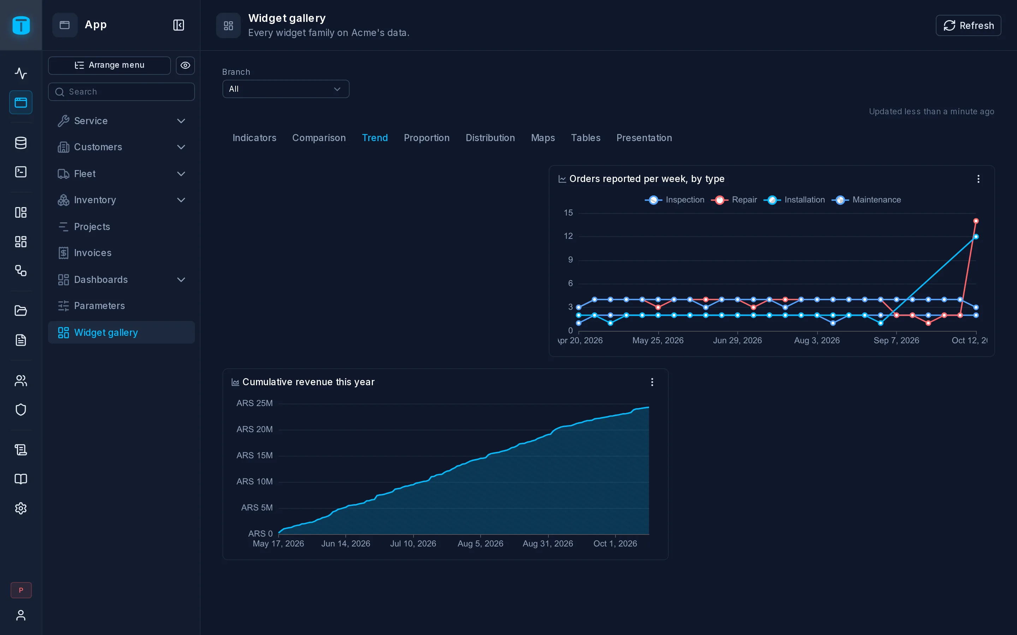Click the sidebar Search field
The image size is (1017, 635).
(x=121, y=92)
